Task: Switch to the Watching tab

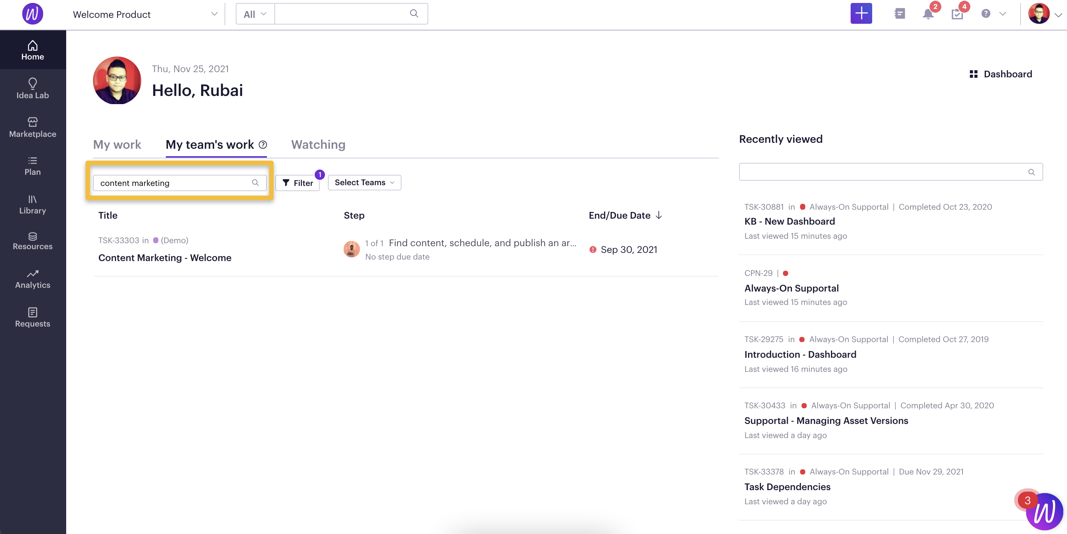Action: (318, 145)
